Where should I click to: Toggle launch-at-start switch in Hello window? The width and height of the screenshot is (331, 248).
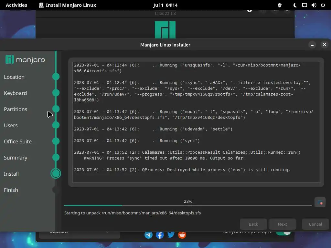coord(283,233)
